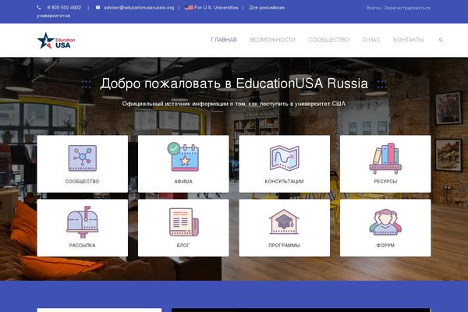This screenshot has width=468, height=312.
Task: Click the ПРОГРАММЫ card label
Action: coord(284,245)
